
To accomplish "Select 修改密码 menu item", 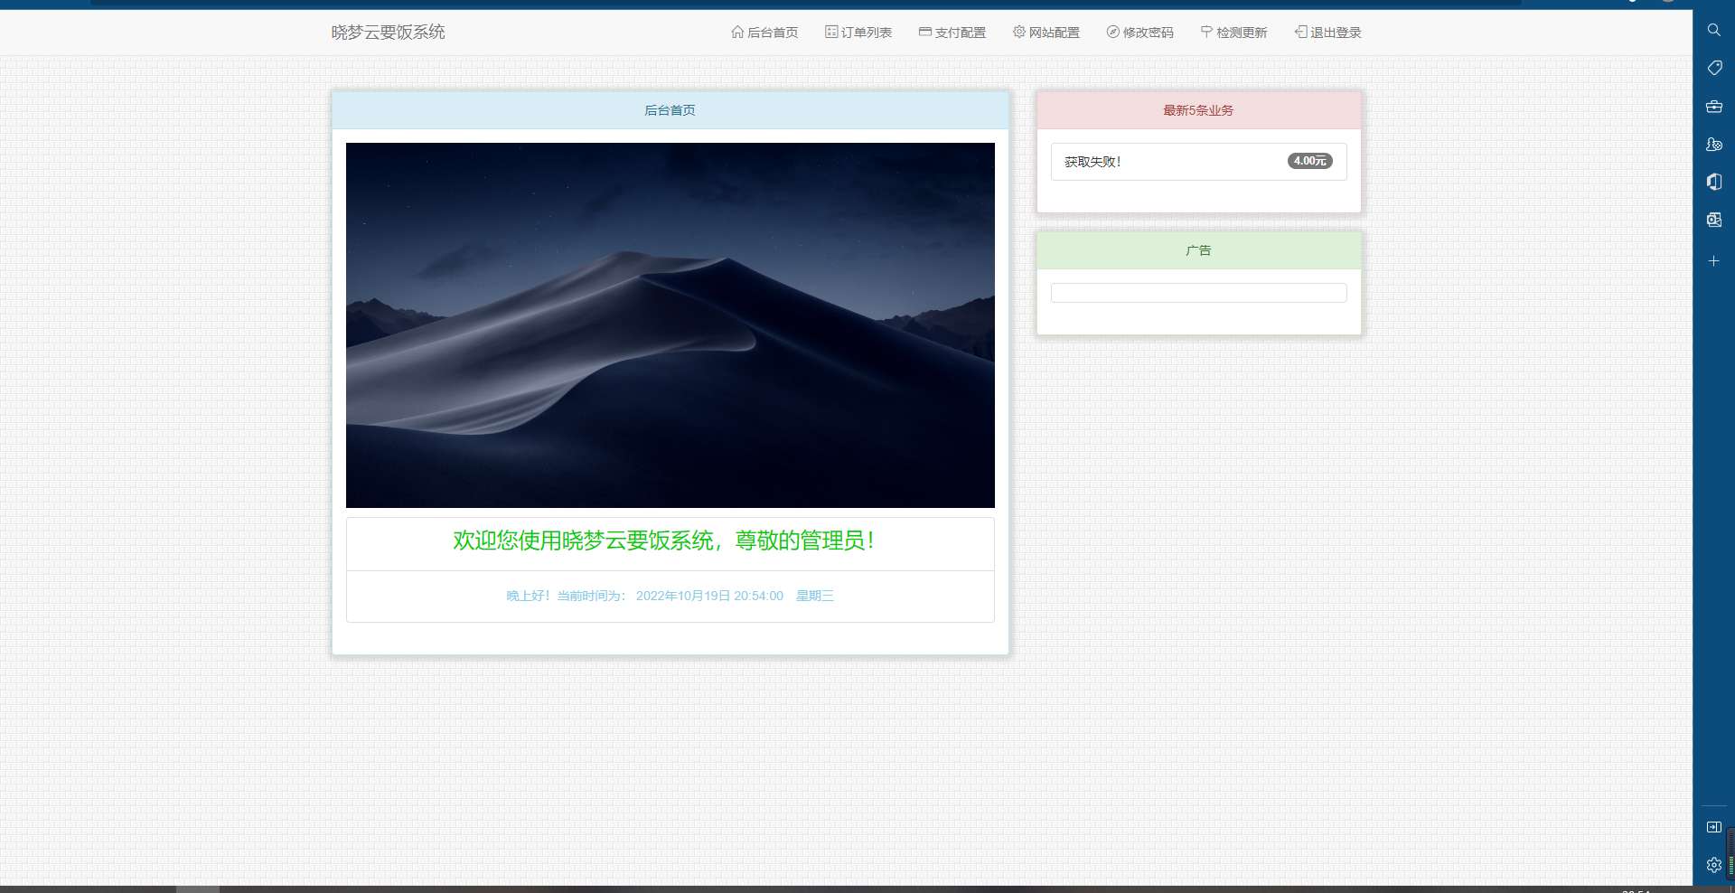I will click(1140, 33).
